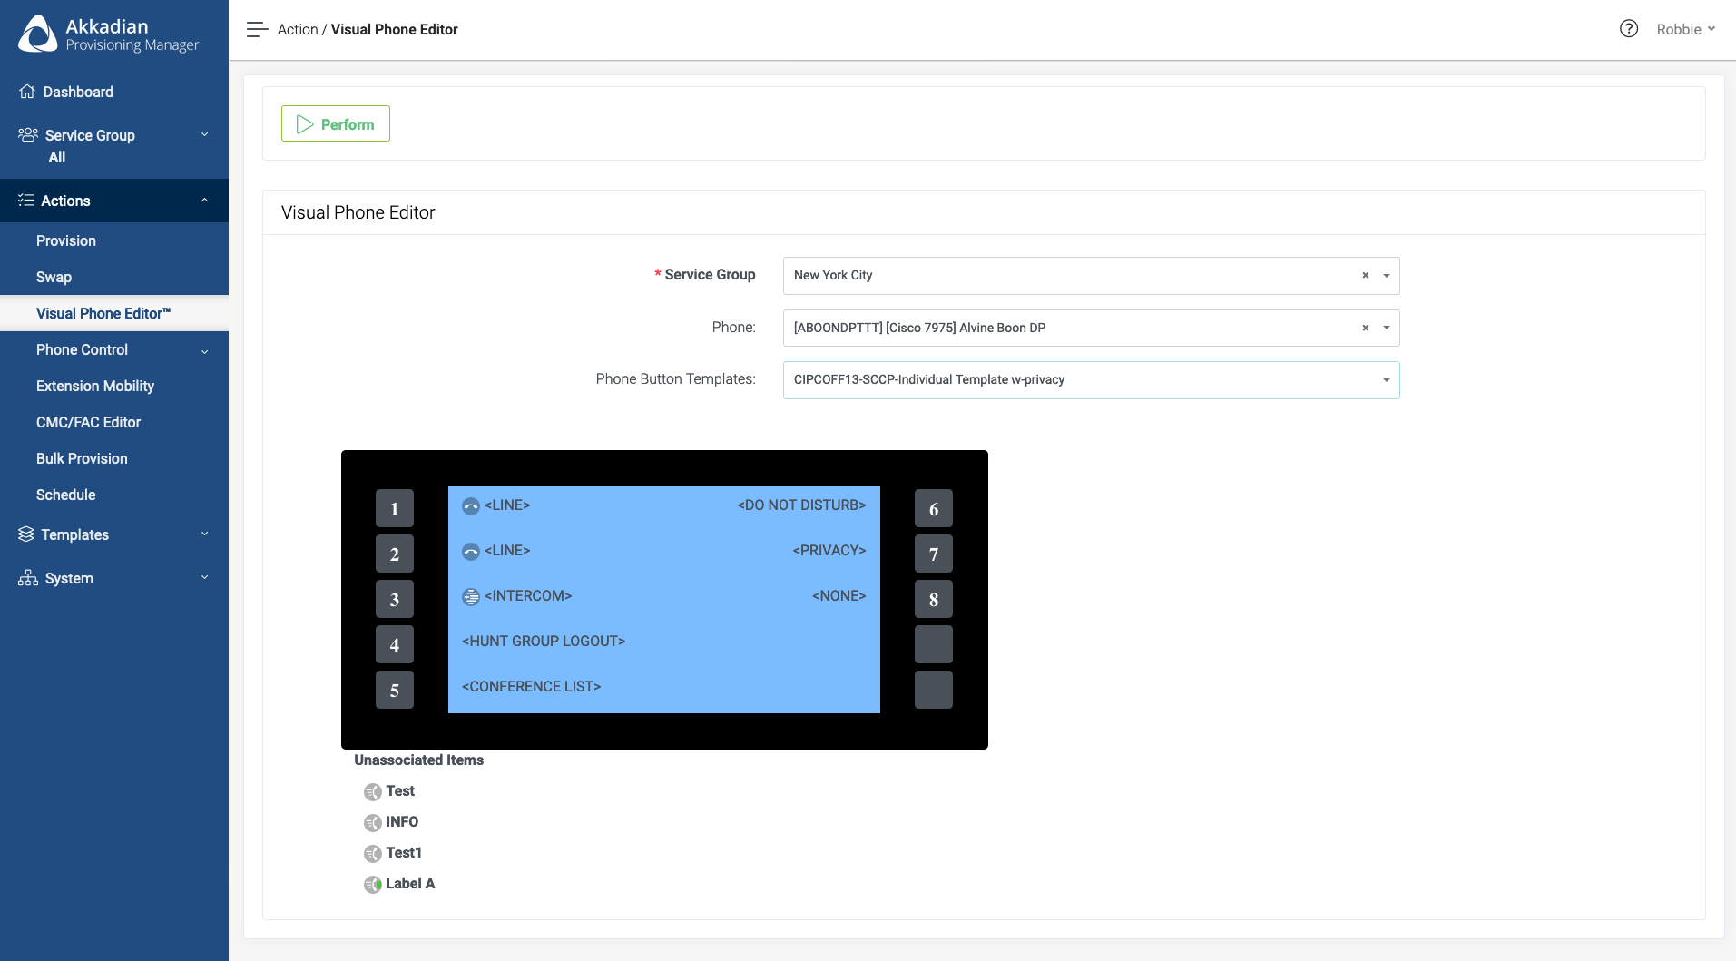Click the Phone field with Cisco 7975
The height and width of the screenshot is (961, 1736).
pyautogui.click(x=1091, y=329)
